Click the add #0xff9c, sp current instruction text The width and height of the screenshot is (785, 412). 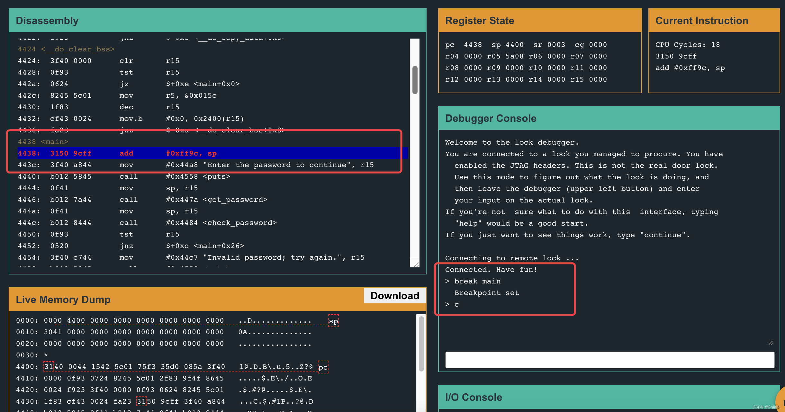[x=690, y=68]
